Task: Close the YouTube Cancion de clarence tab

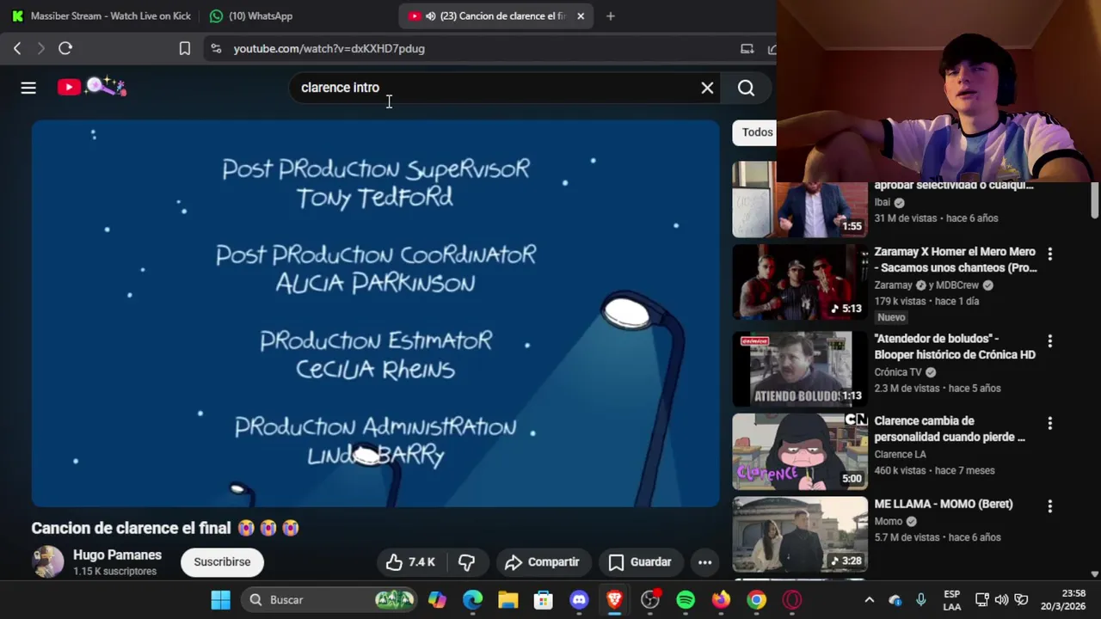Action: point(581,15)
